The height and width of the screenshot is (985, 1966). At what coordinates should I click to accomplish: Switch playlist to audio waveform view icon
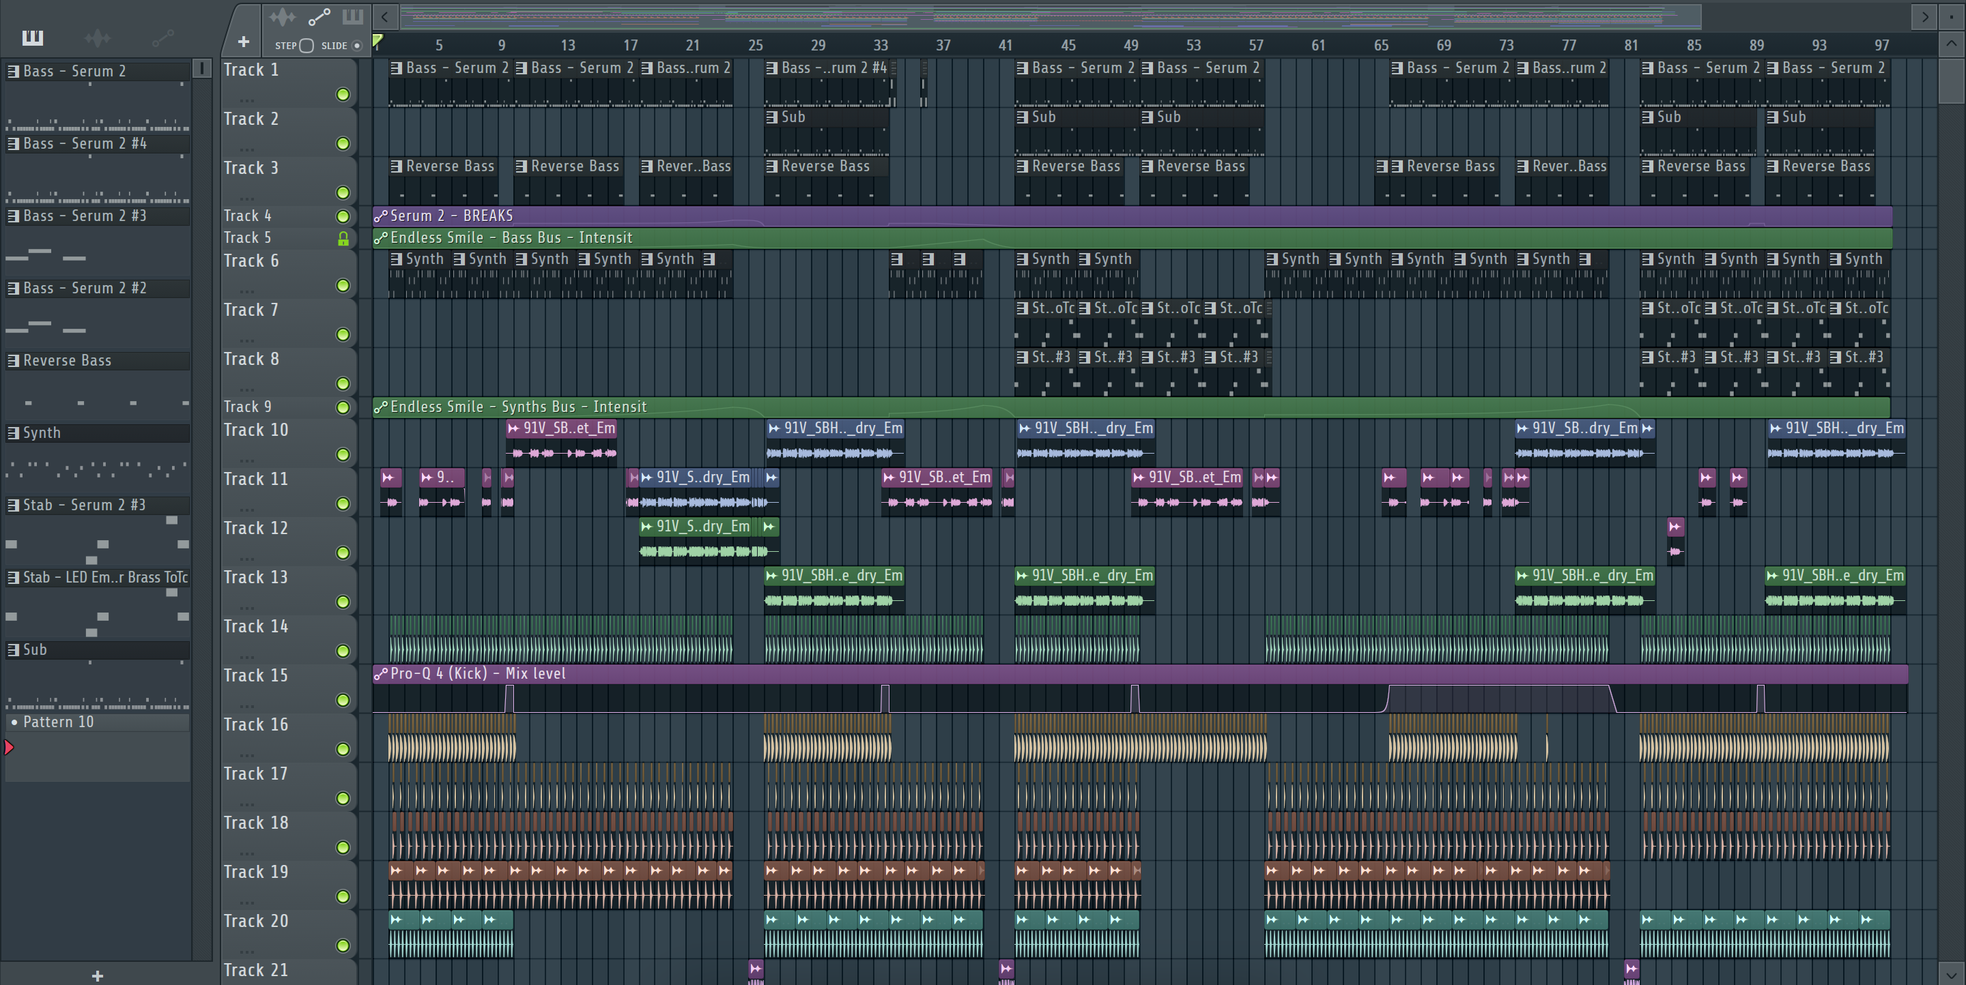pyautogui.click(x=282, y=16)
